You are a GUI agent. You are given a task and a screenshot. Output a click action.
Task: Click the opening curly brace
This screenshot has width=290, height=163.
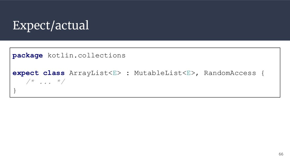[x=263, y=73]
